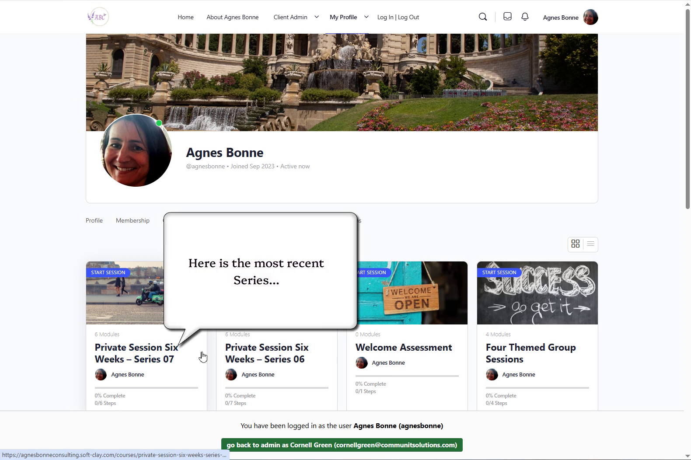The image size is (691, 460).
Task: Open the Home menu item
Action: [x=185, y=17]
